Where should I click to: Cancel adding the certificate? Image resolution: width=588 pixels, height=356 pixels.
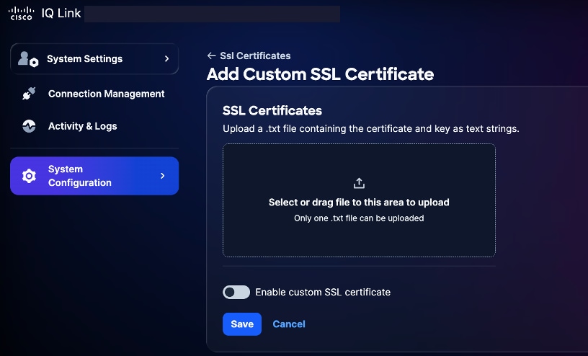pyautogui.click(x=289, y=324)
